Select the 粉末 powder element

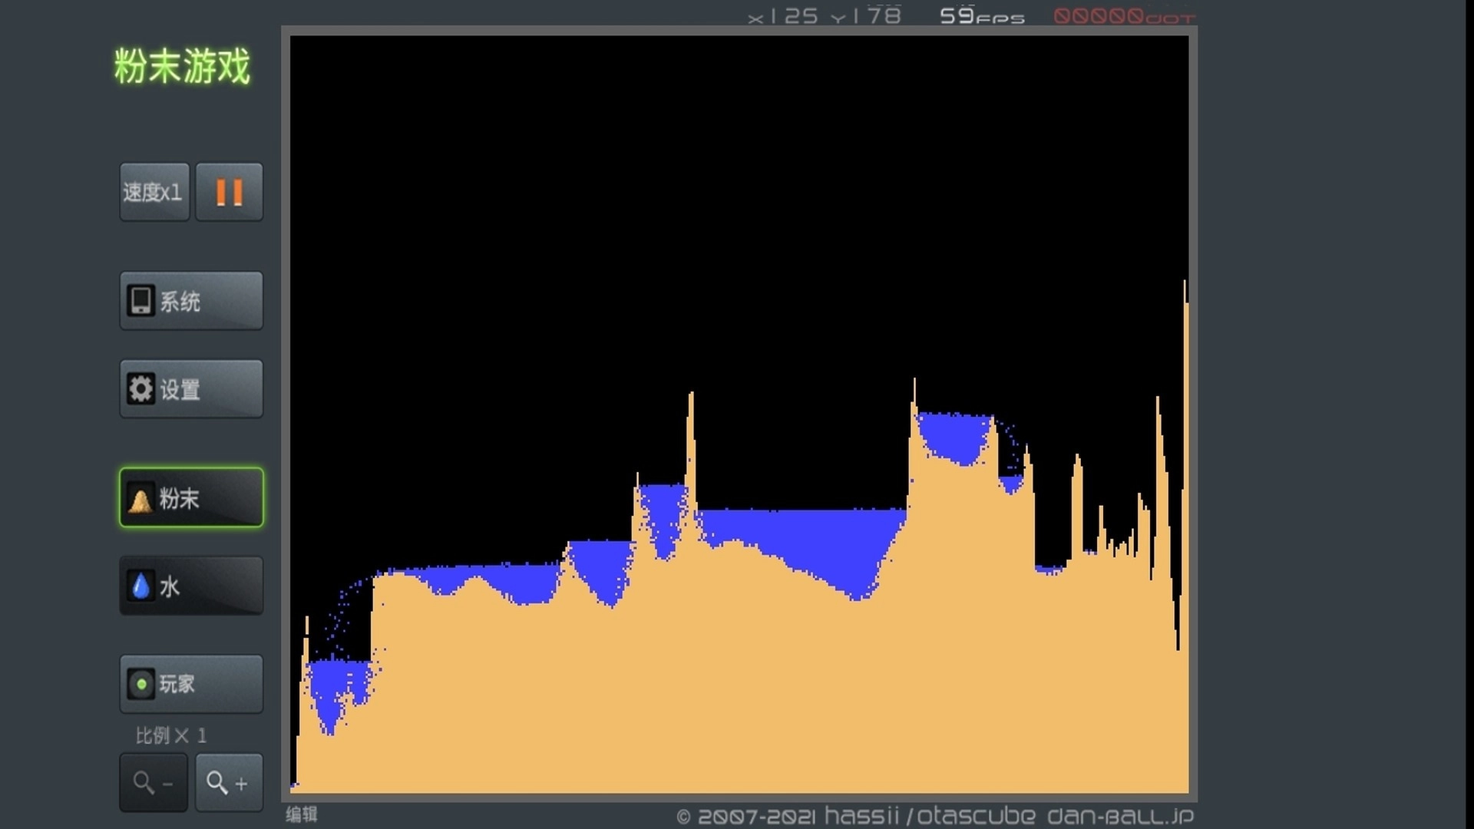click(191, 497)
